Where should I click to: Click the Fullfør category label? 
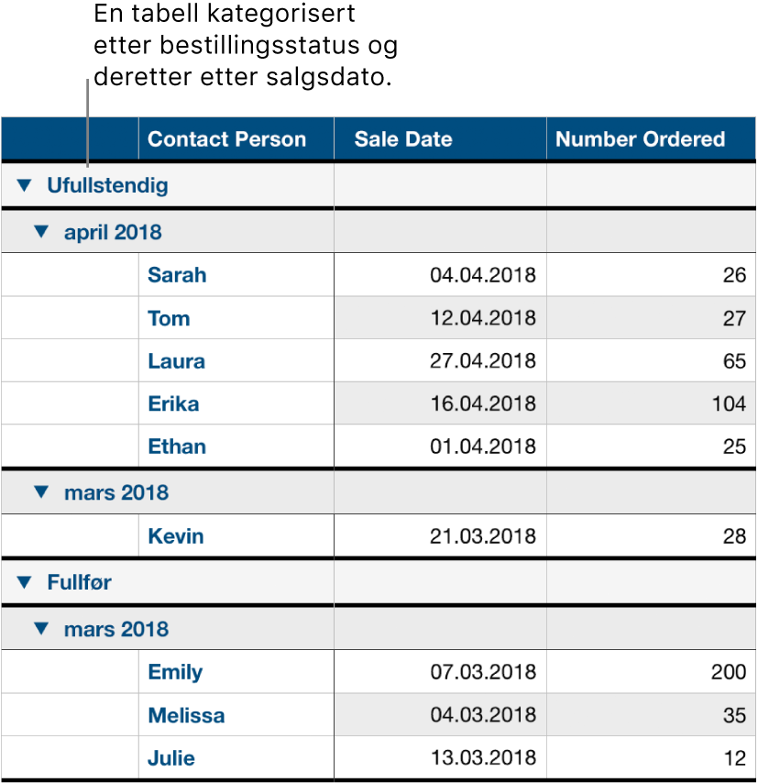tap(88, 582)
